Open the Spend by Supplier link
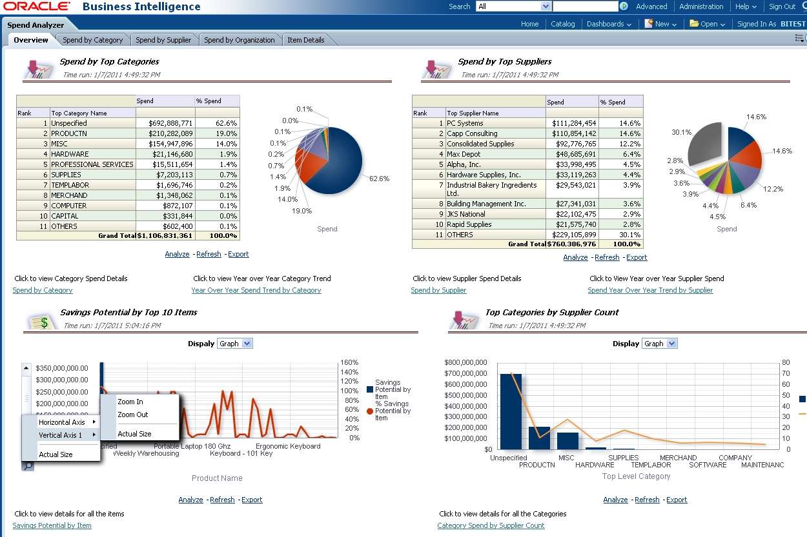 pos(438,290)
